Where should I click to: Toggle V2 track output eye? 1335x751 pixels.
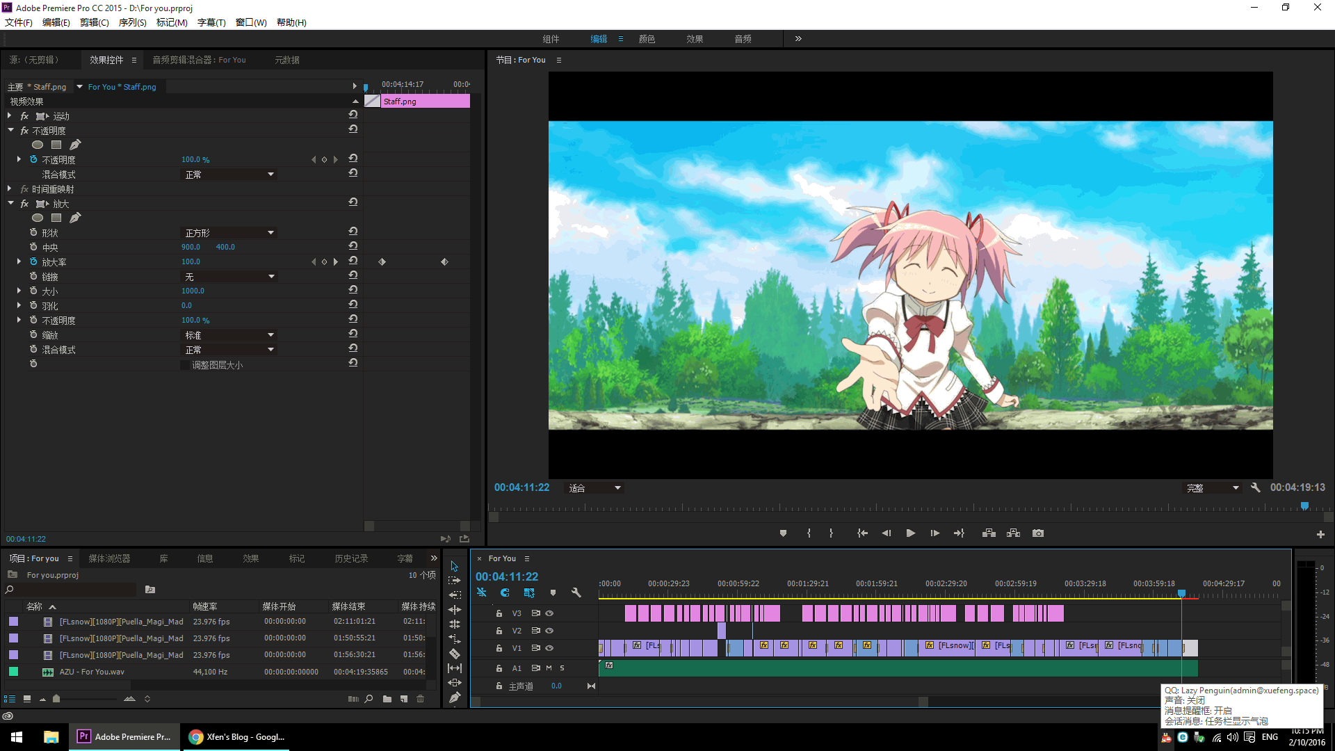[549, 631]
